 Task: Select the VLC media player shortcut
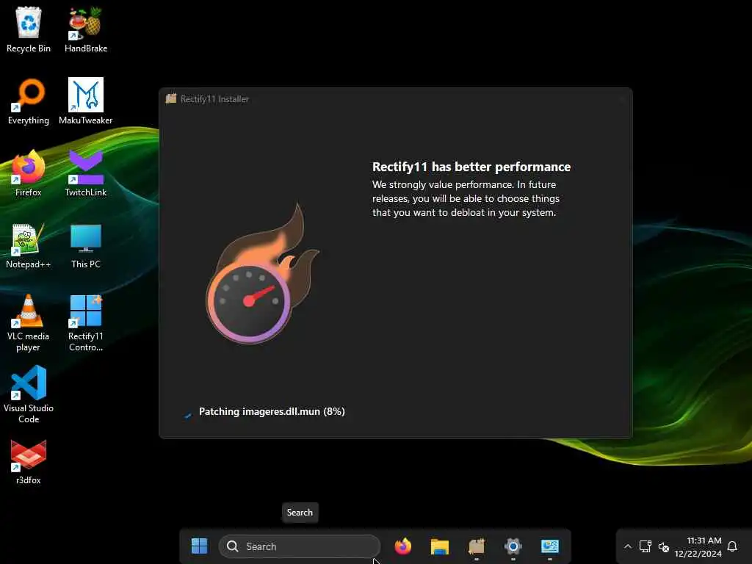coord(29,323)
